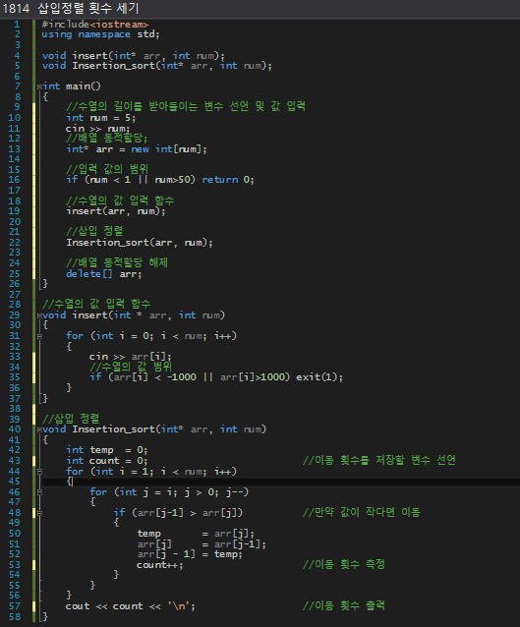Click the comment '//배열 동적할당 해제'
The height and width of the screenshot is (627, 520).
tap(117, 262)
